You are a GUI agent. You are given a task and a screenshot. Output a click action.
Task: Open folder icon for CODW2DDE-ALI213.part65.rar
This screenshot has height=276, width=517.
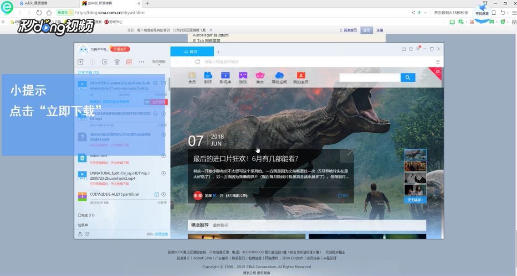(157, 194)
